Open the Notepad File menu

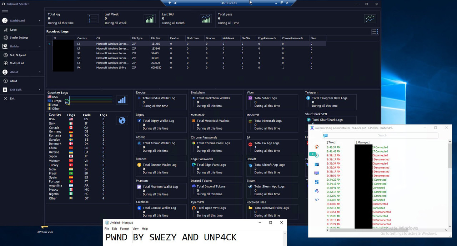[107, 229]
